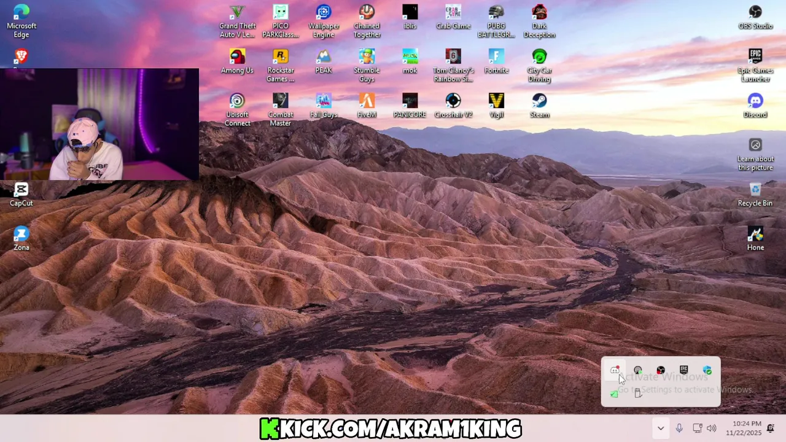This screenshot has width=786, height=442.
Task: Click the Learn about this picture icon
Action: point(755,153)
